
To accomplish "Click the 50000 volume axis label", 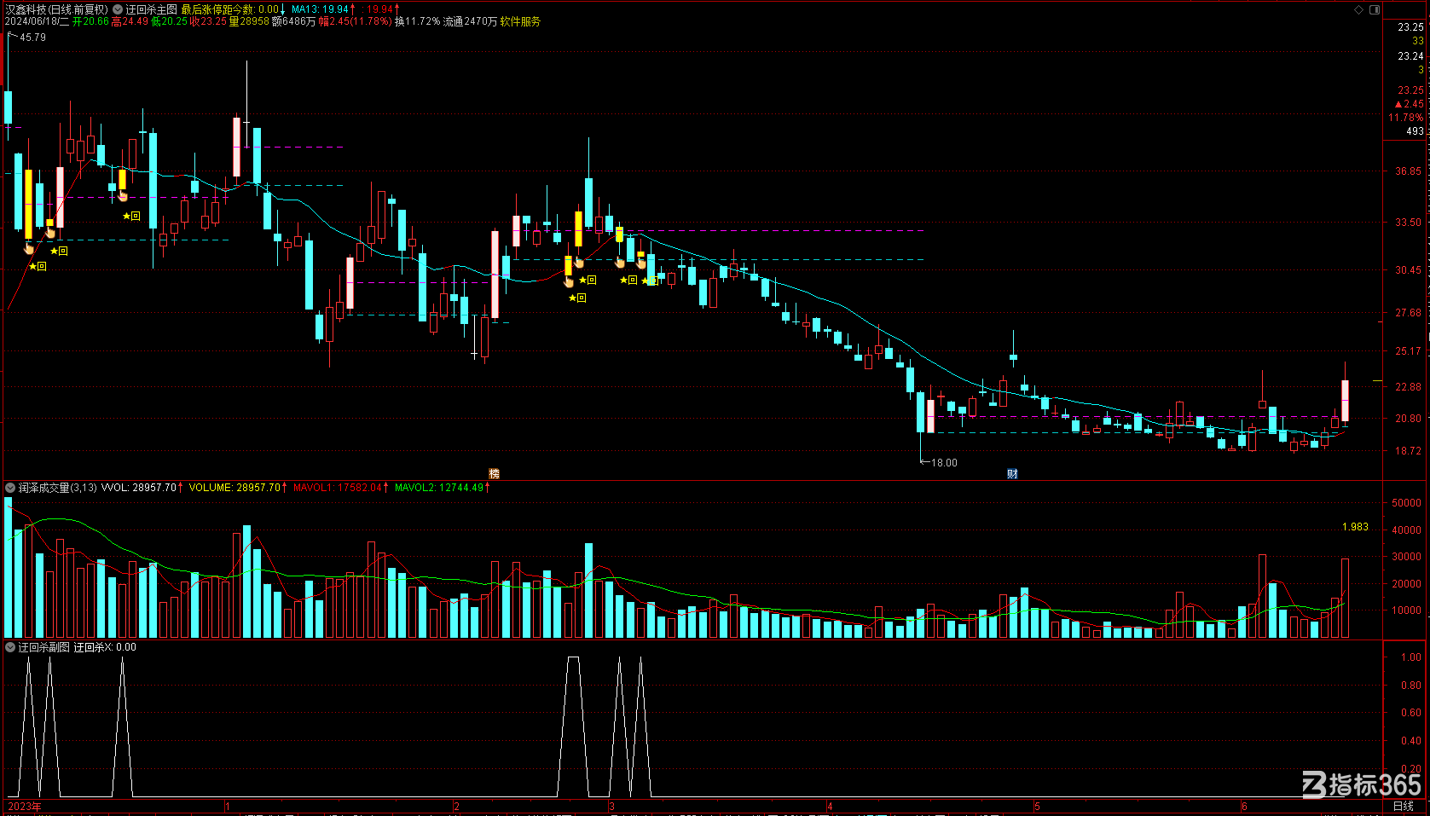I will [x=1406, y=503].
